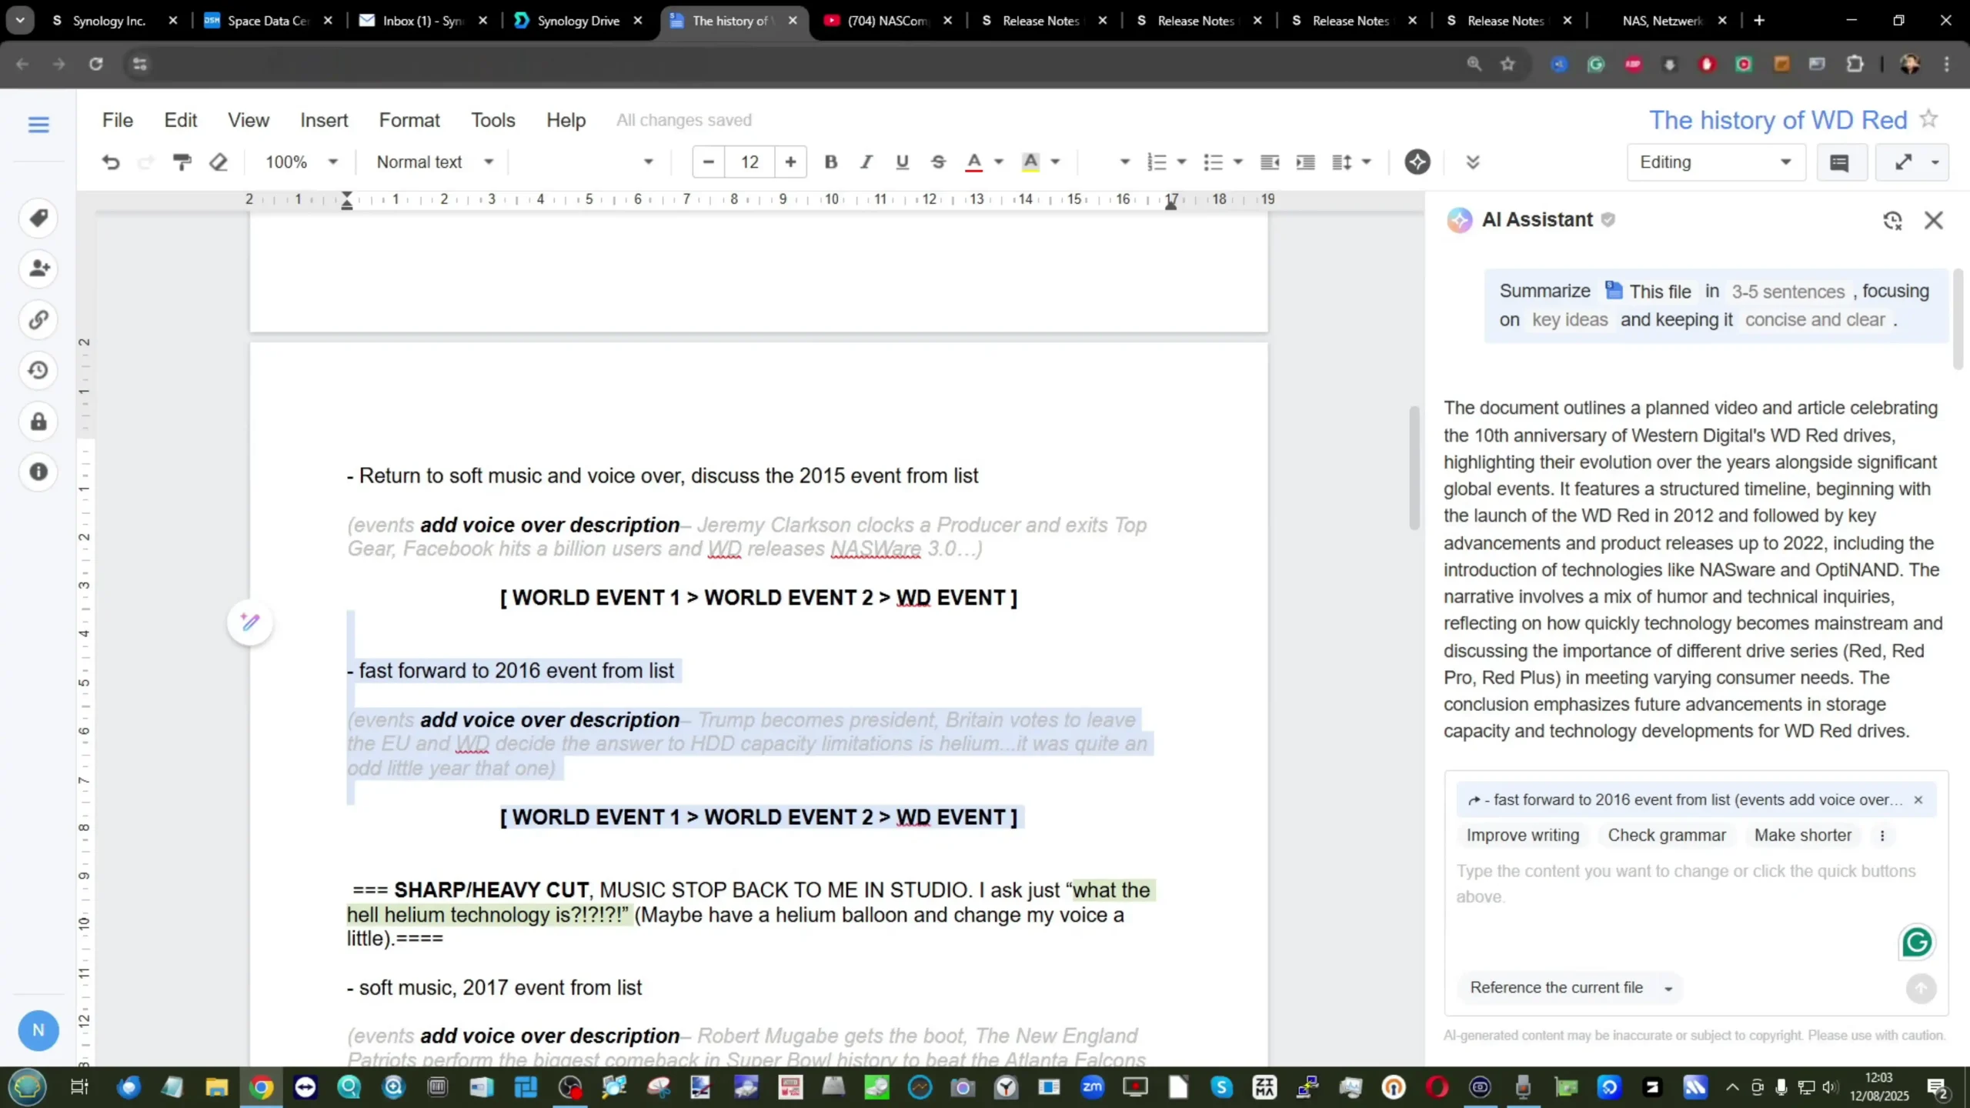1970x1108 pixels.
Task: Click the paint format brush icon
Action: click(x=182, y=162)
